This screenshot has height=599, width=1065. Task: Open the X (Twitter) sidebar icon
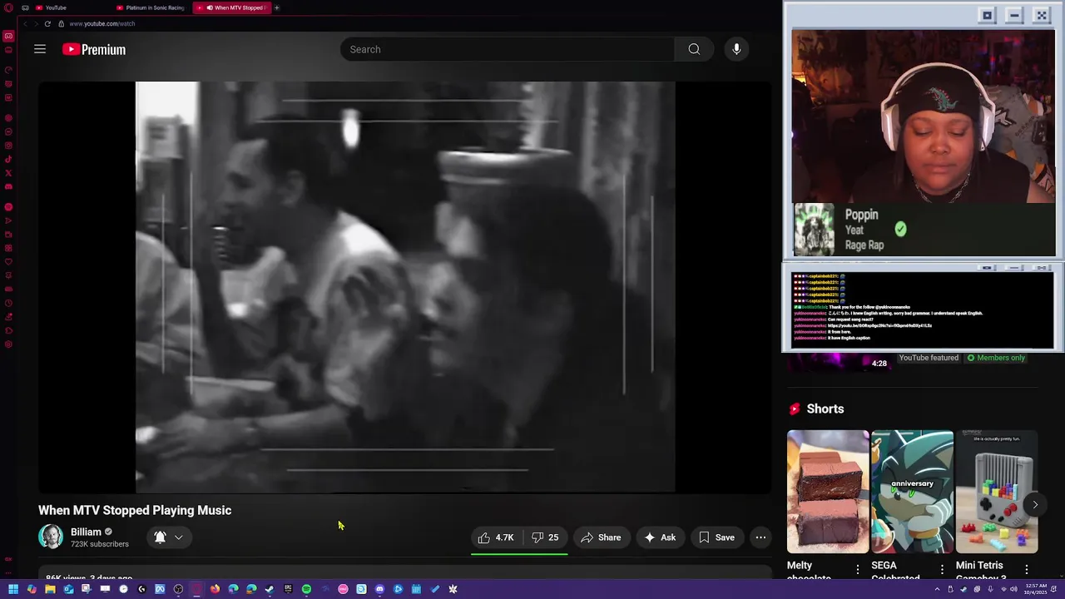8,173
